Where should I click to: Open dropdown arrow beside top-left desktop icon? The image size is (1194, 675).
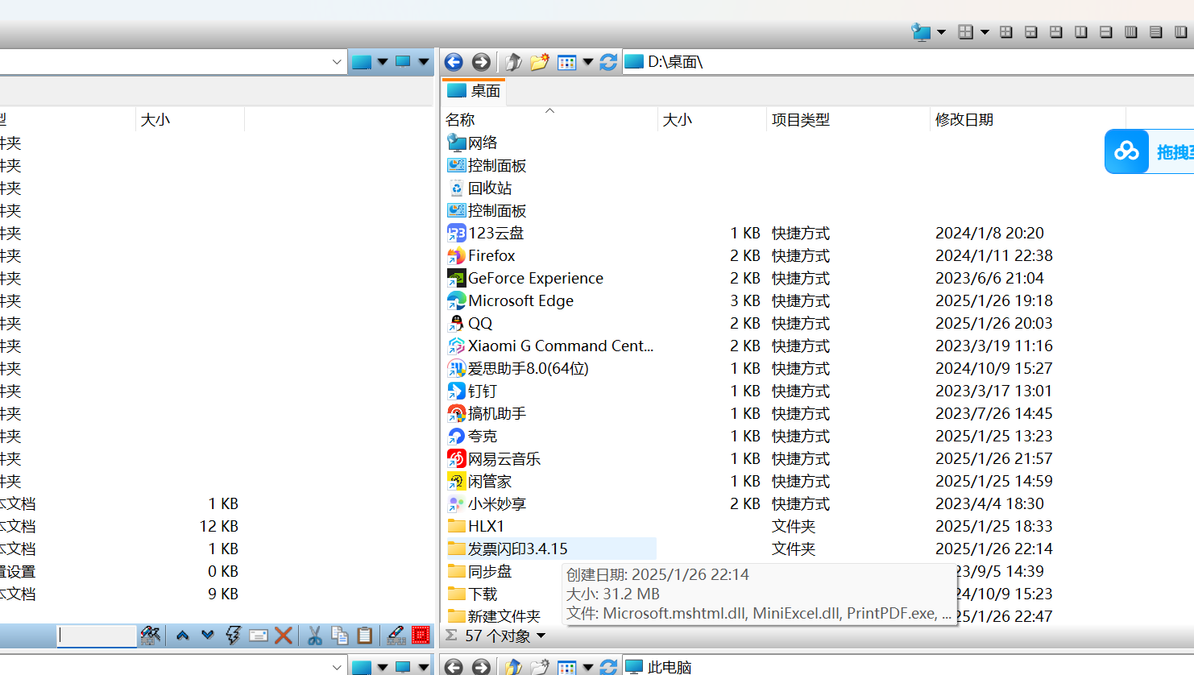383,62
